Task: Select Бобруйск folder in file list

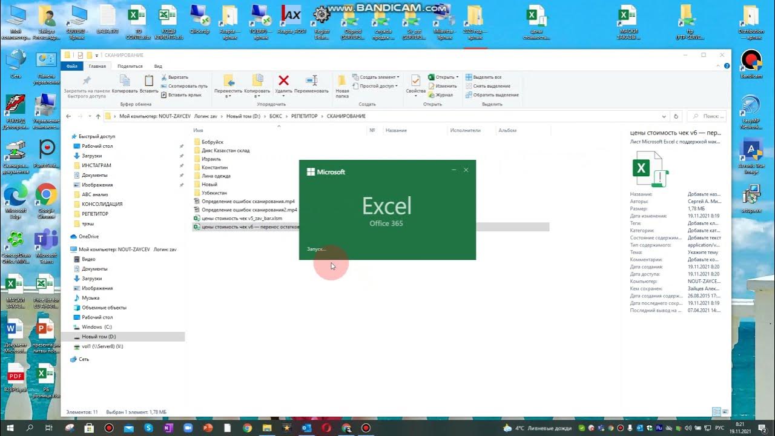Action: tap(212, 142)
